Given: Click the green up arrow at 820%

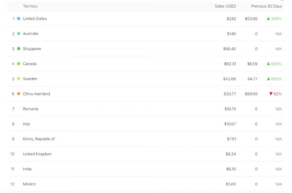Looking at the screenshot, I should tap(268, 79).
